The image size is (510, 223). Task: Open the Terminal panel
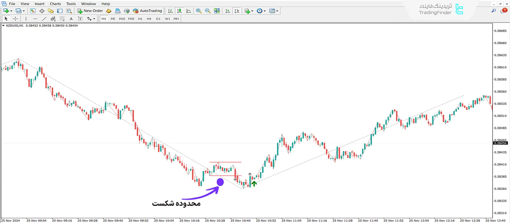click(60, 11)
